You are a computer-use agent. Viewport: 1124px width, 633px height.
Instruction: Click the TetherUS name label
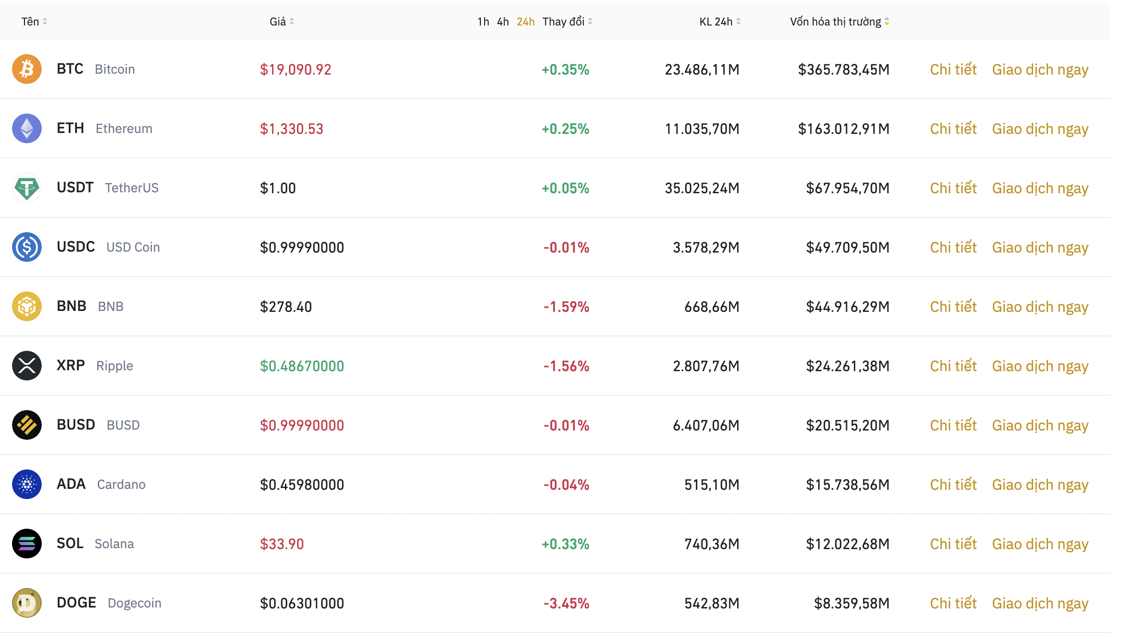pos(132,188)
